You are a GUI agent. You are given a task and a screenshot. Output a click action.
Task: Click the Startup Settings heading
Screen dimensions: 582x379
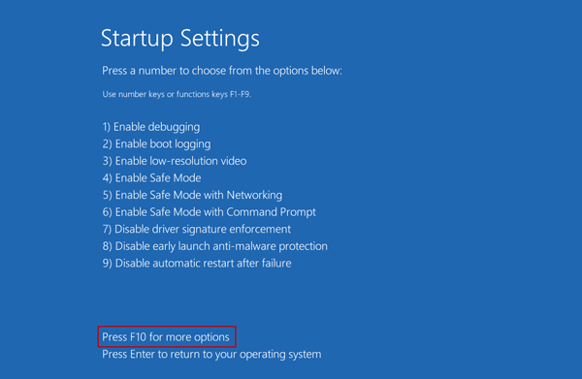pos(180,39)
